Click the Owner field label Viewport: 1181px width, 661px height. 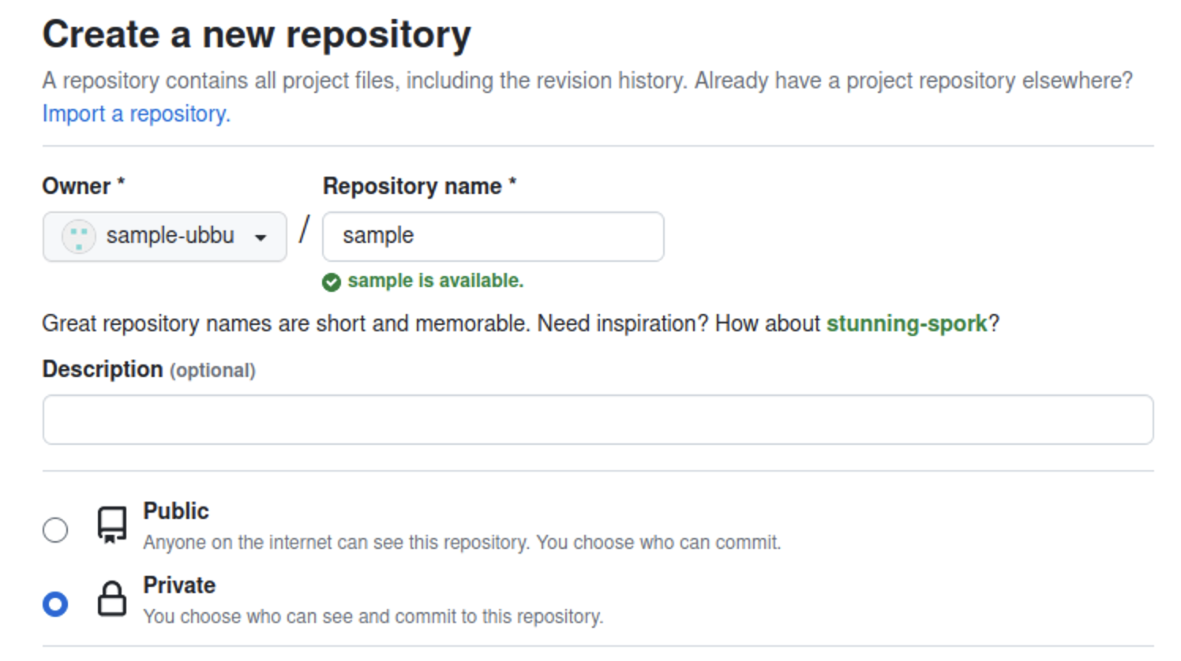[77, 186]
